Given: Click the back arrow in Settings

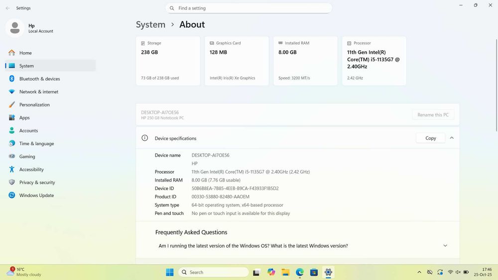Looking at the screenshot, I should 7,8.
